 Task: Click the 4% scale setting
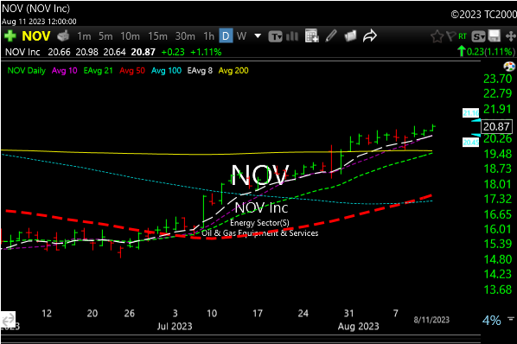491,321
